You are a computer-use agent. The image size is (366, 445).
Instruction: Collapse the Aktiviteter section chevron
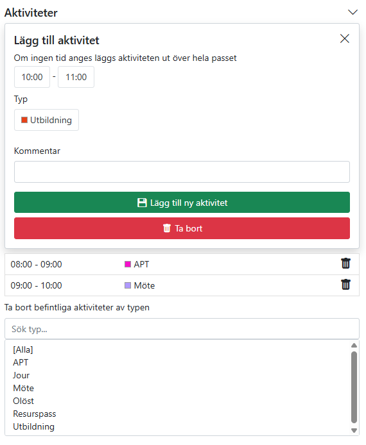353,12
